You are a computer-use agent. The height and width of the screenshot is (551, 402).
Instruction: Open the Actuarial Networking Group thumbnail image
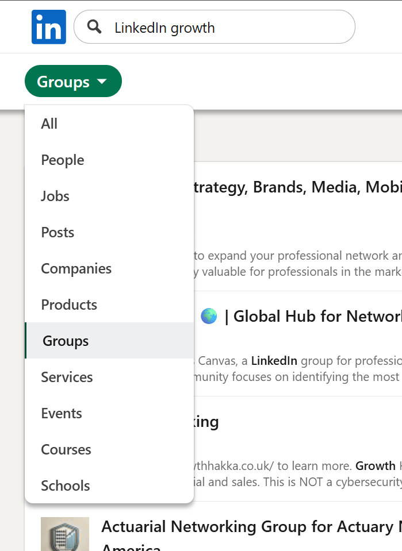point(65,534)
